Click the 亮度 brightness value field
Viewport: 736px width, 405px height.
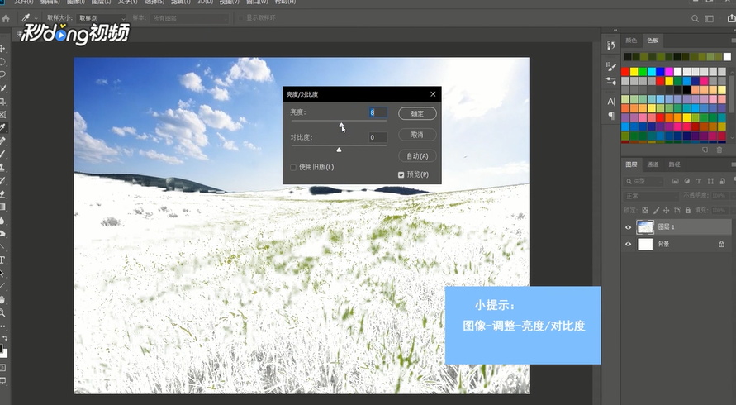click(x=378, y=112)
